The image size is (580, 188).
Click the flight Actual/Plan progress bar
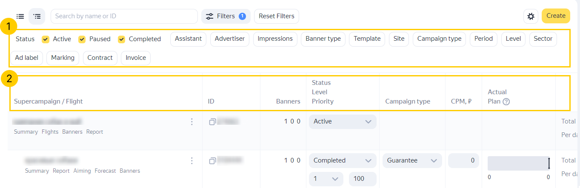pyautogui.click(x=519, y=163)
